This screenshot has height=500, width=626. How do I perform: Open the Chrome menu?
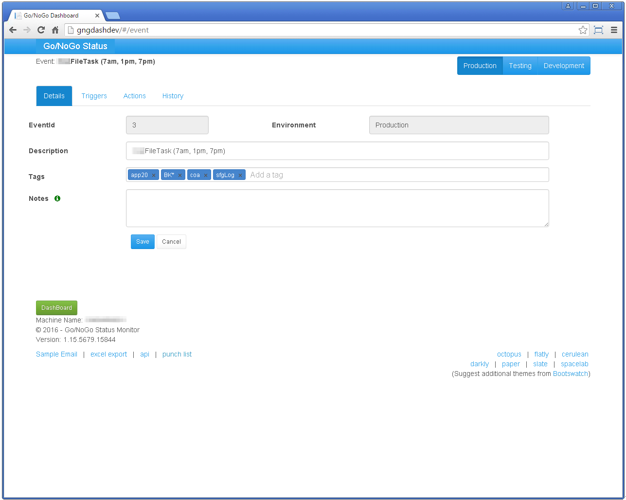(614, 30)
